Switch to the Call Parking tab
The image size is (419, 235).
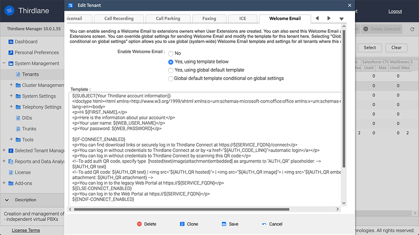(x=168, y=19)
